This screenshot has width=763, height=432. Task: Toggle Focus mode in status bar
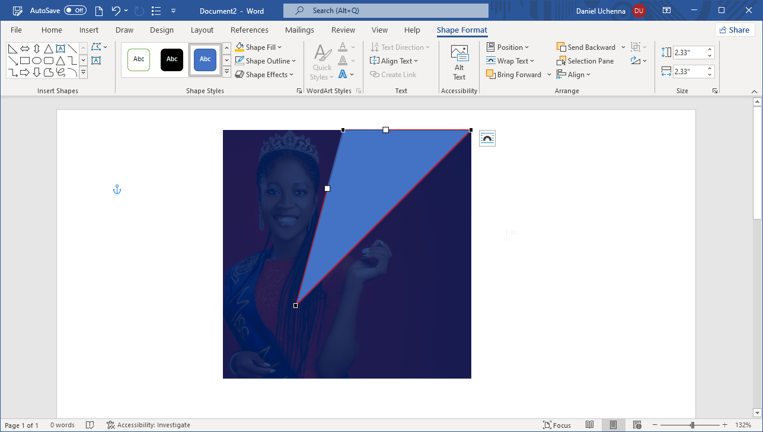click(557, 425)
